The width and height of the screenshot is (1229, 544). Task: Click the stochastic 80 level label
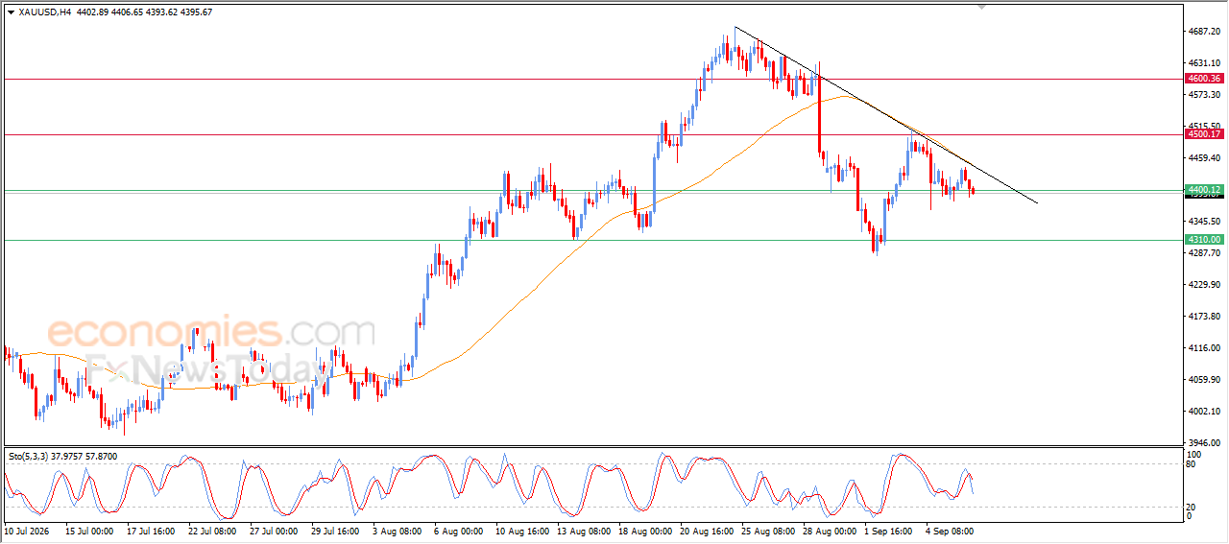click(x=1192, y=464)
